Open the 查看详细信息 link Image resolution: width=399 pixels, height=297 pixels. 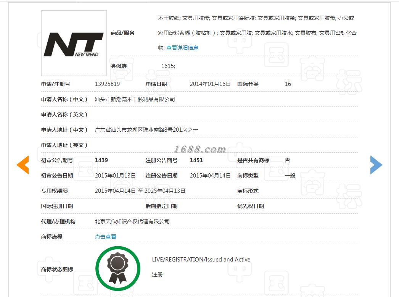(182, 48)
